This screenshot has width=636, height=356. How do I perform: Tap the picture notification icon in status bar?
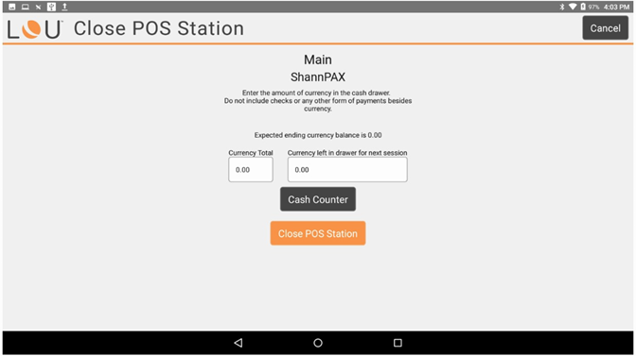12,7
